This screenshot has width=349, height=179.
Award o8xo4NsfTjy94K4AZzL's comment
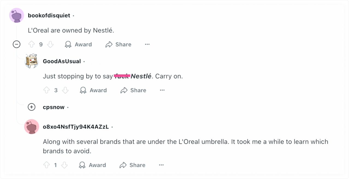[92, 165]
